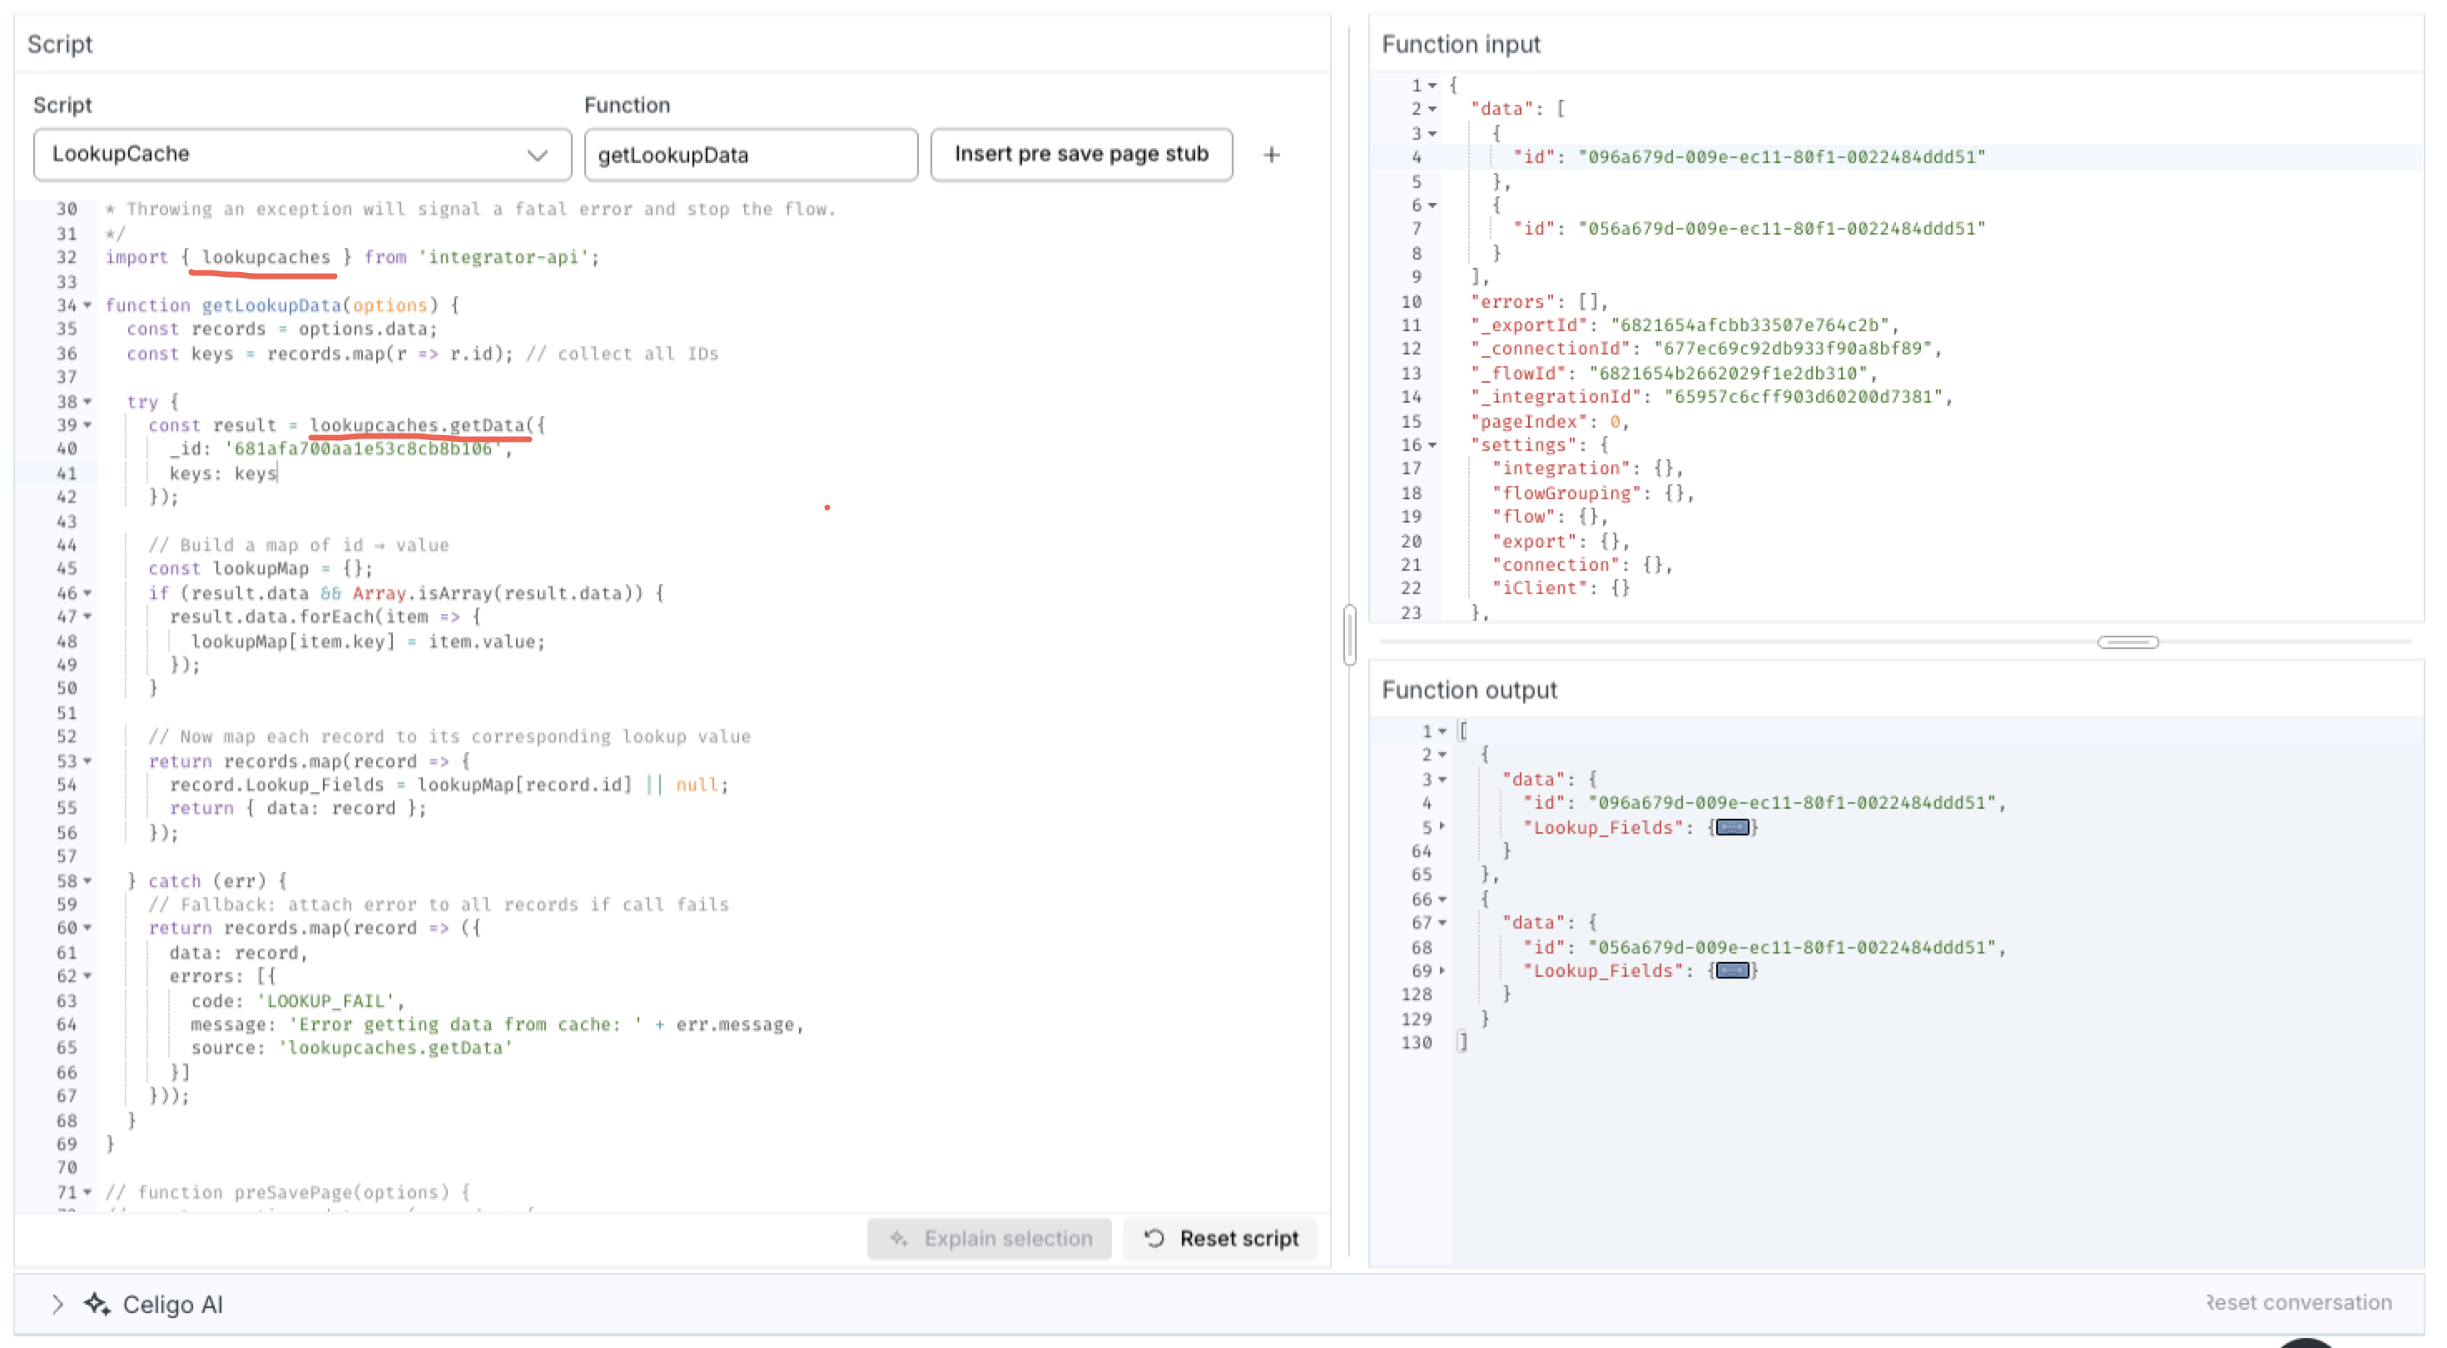Collapse the forEach fold arrow at line 47
This screenshot has height=1348, width=2447.
point(87,617)
